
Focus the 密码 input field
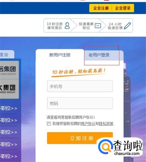pos(80,103)
